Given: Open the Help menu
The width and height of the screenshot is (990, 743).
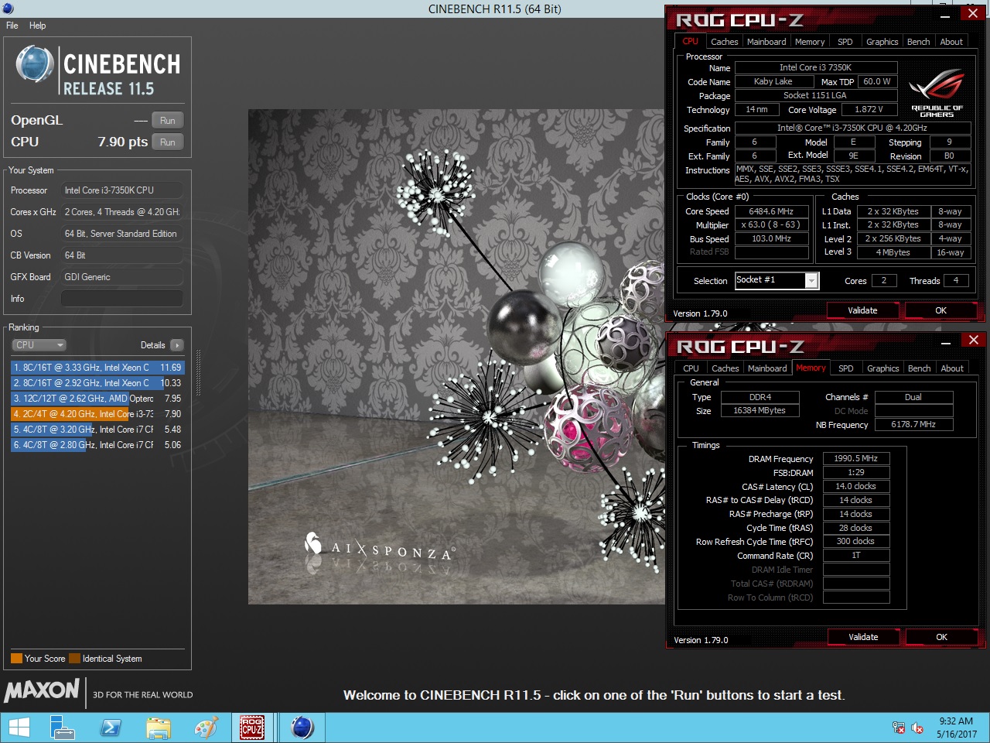Looking at the screenshot, I should pos(37,26).
